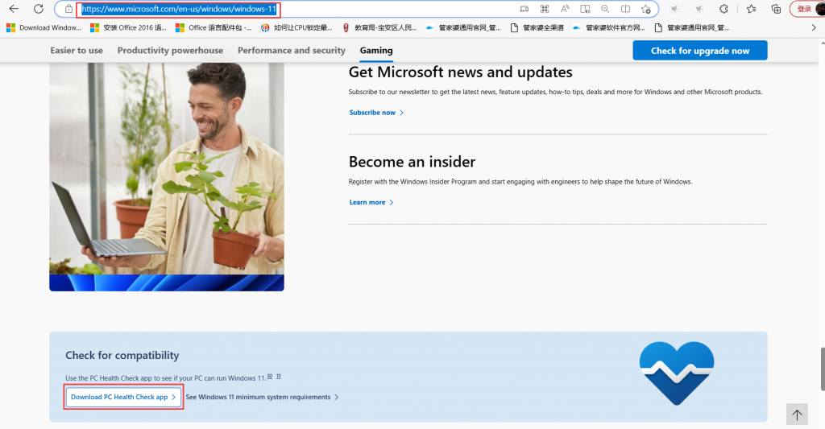Screen dimensions: 825x429
Task: Reload the page with the refresh icon
Action: click(39, 9)
